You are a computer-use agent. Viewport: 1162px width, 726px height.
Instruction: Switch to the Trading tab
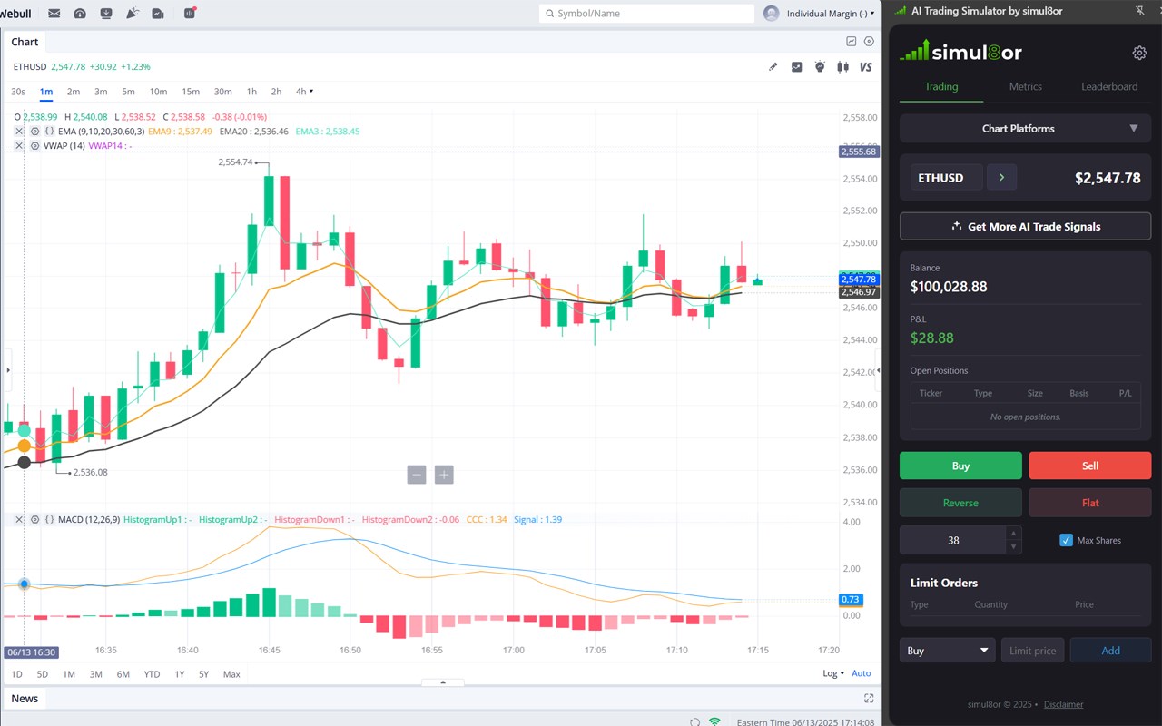coord(940,87)
